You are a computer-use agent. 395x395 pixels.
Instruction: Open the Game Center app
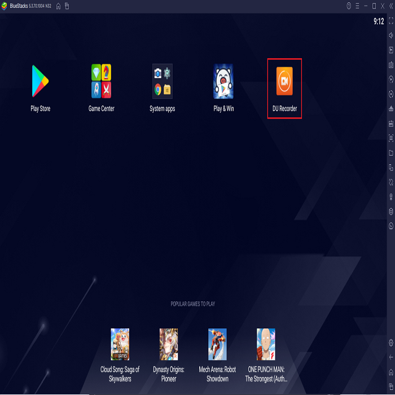click(x=101, y=81)
